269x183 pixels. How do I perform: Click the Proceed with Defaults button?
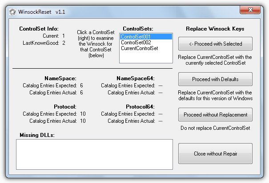pyautogui.click(x=215, y=79)
